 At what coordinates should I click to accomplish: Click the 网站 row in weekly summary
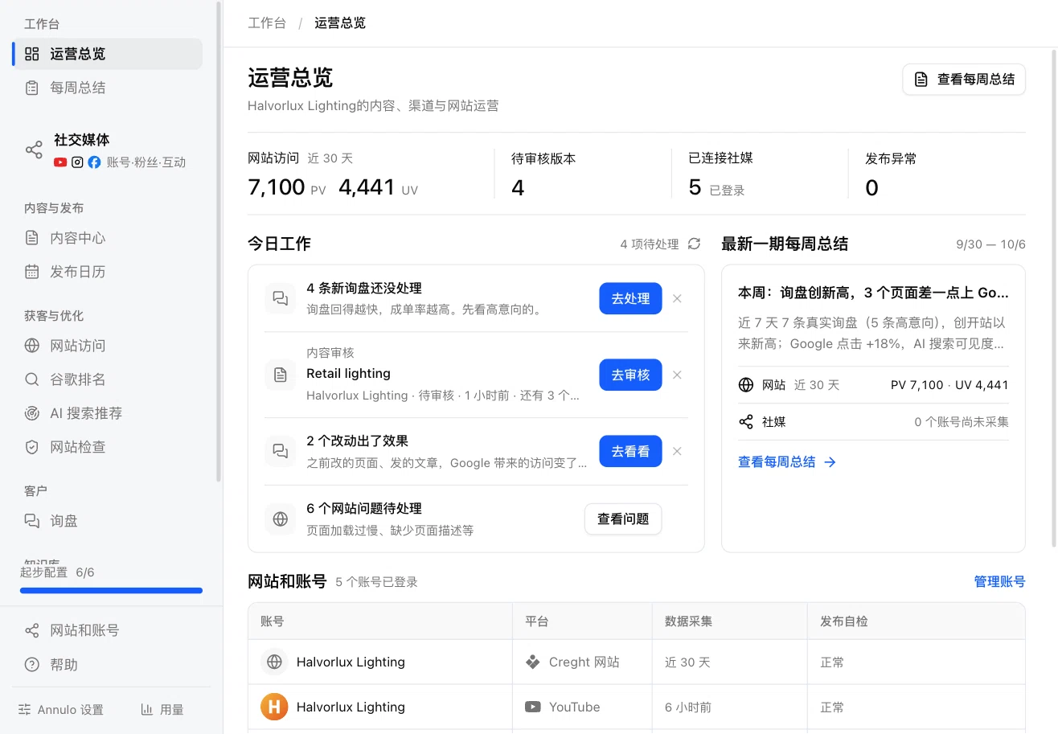[x=873, y=385]
